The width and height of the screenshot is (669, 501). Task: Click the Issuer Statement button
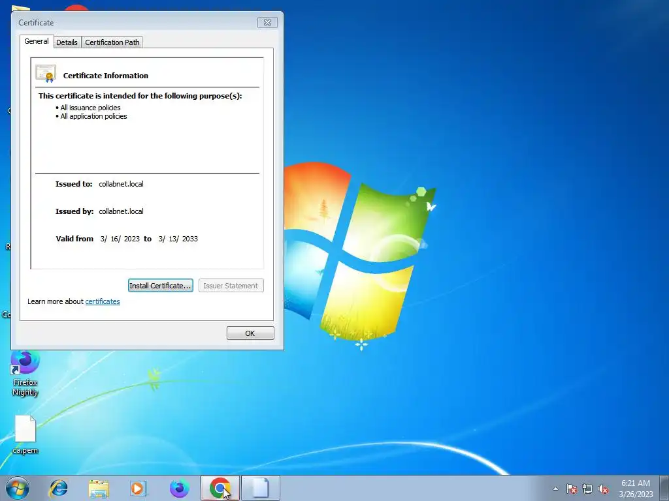[x=231, y=286]
